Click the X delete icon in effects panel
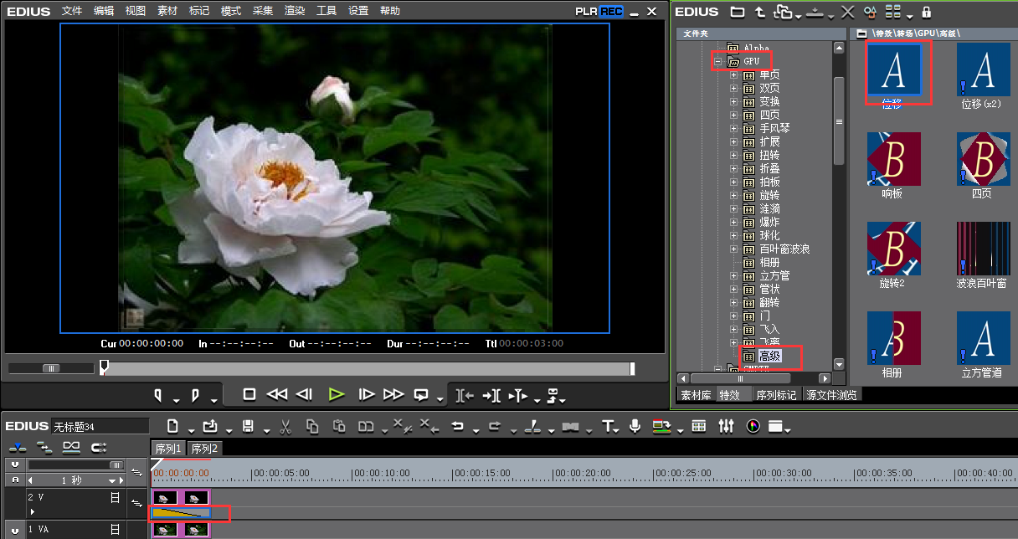The width and height of the screenshot is (1018, 539). [847, 12]
